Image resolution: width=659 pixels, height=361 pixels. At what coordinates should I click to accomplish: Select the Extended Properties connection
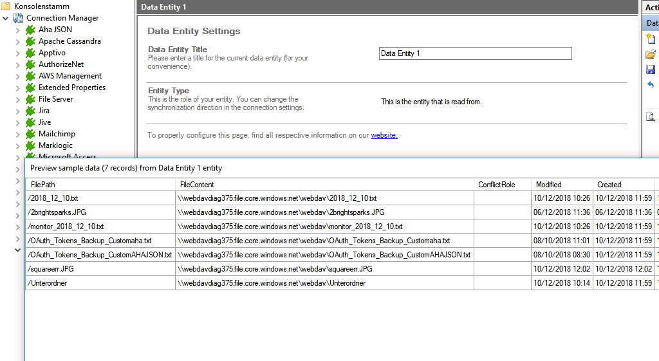71,88
